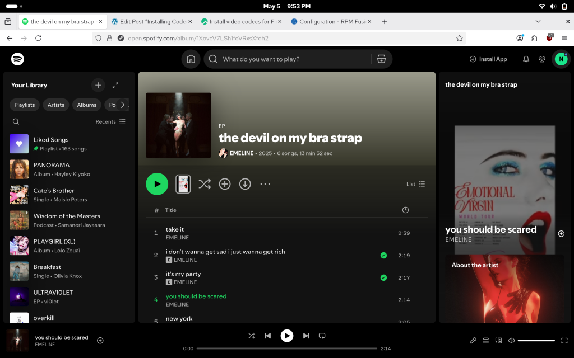Screen dimensions: 574x358
Task: Create a playlist with the plus button
Action: [x=98, y=85]
